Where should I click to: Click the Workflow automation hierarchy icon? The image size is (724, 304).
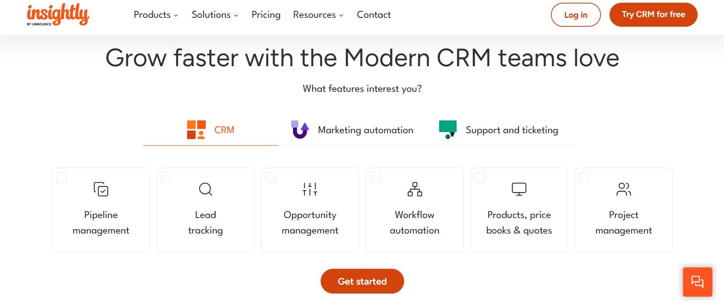(415, 189)
